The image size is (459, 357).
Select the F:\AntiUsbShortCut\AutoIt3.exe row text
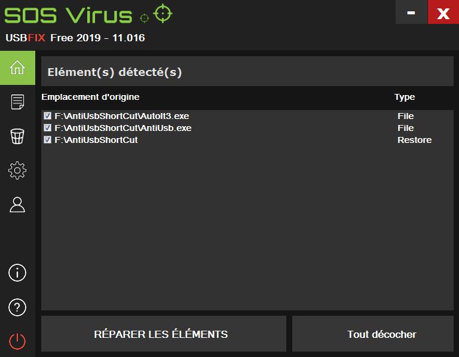pos(122,116)
